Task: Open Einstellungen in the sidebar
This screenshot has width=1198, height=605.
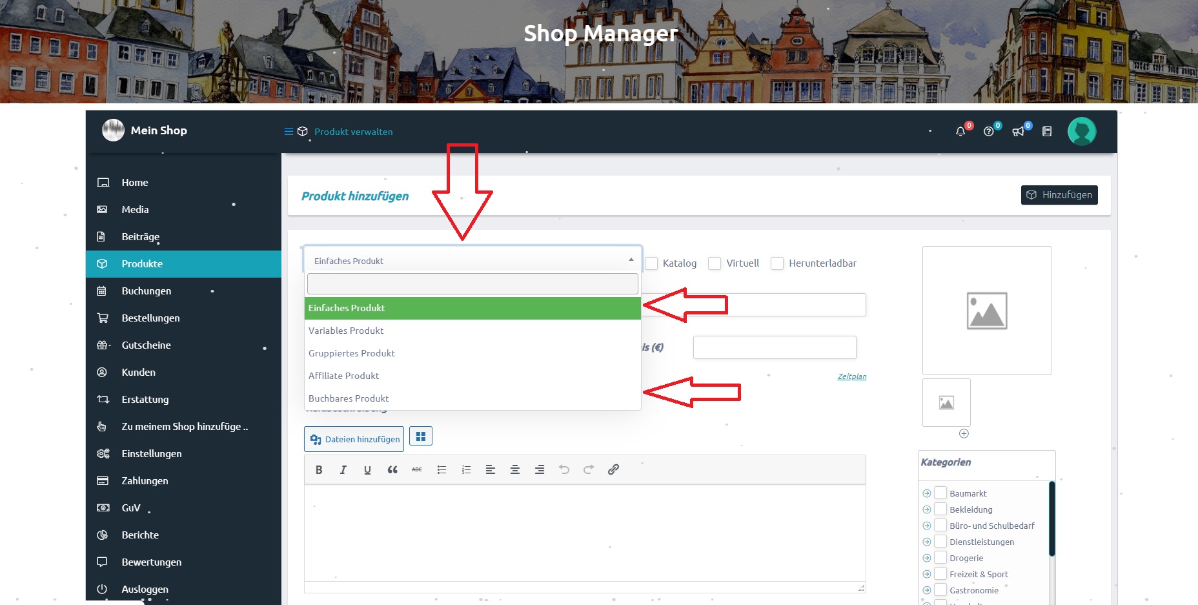Action: tap(183, 454)
